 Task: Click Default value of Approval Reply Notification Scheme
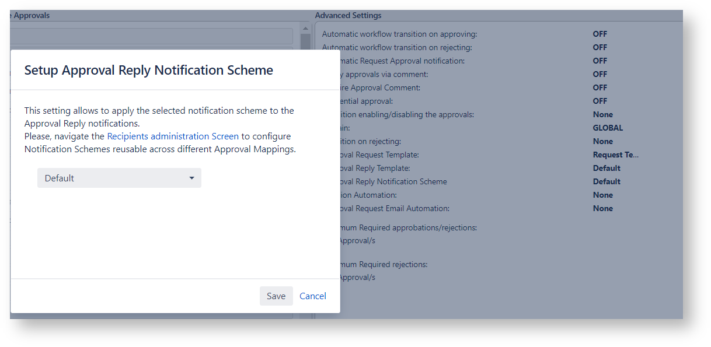607,182
